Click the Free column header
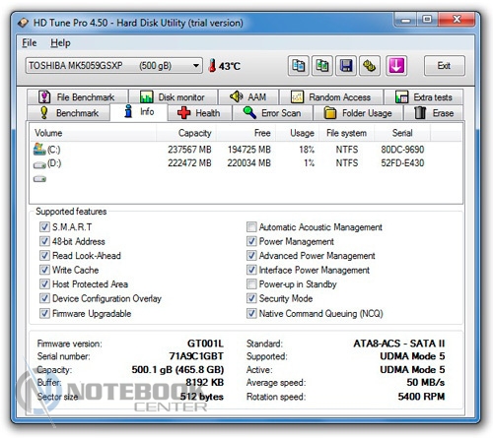 (x=246, y=133)
